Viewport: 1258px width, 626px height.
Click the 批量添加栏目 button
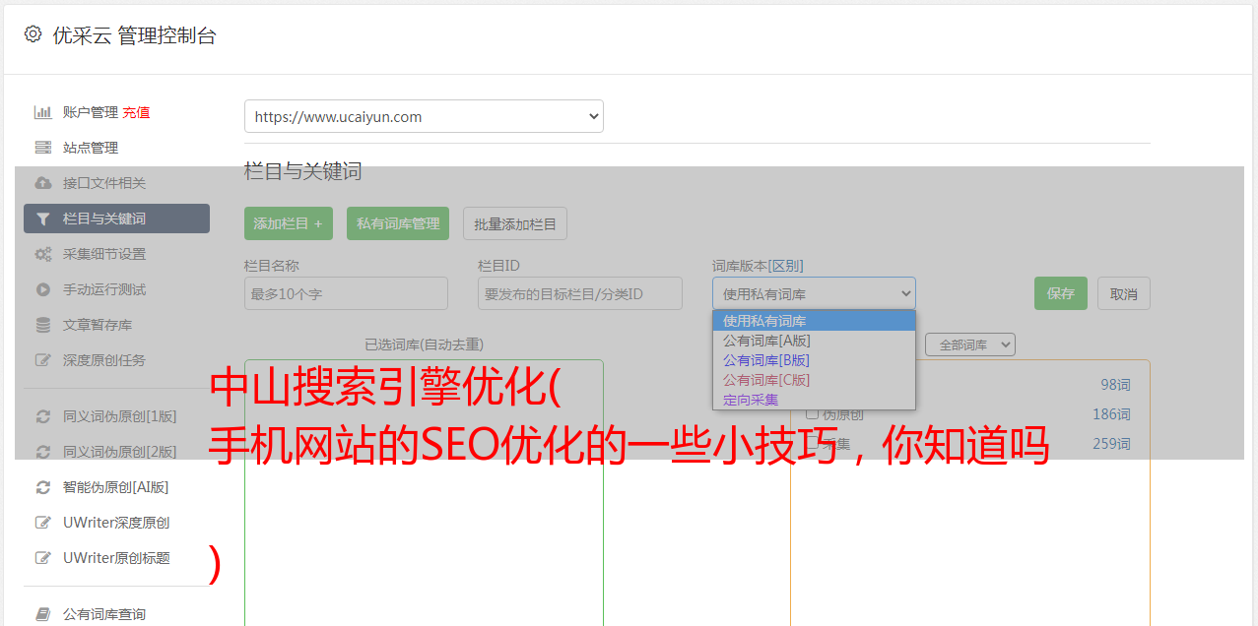[x=515, y=223]
